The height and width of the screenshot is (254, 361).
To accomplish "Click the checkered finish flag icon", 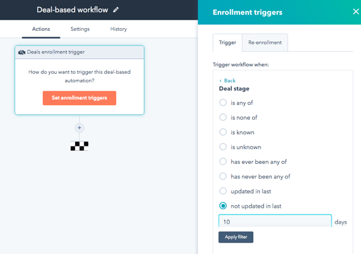I will [79, 145].
